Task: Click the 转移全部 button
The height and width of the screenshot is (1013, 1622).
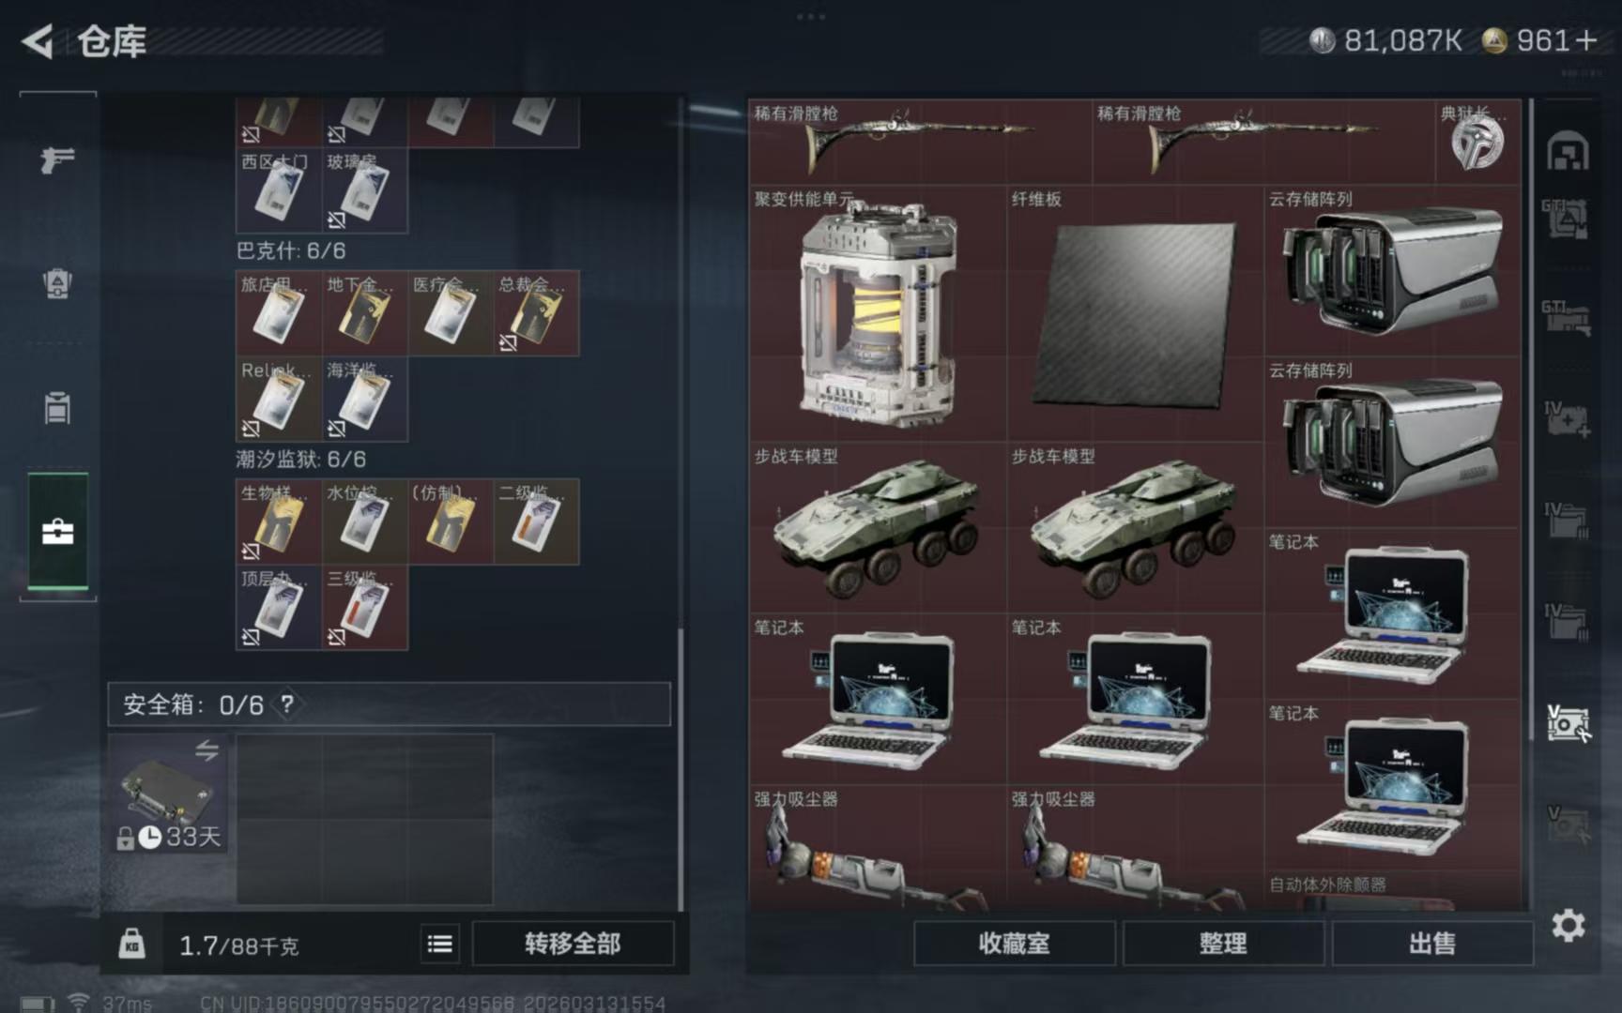Action: pyautogui.click(x=573, y=944)
